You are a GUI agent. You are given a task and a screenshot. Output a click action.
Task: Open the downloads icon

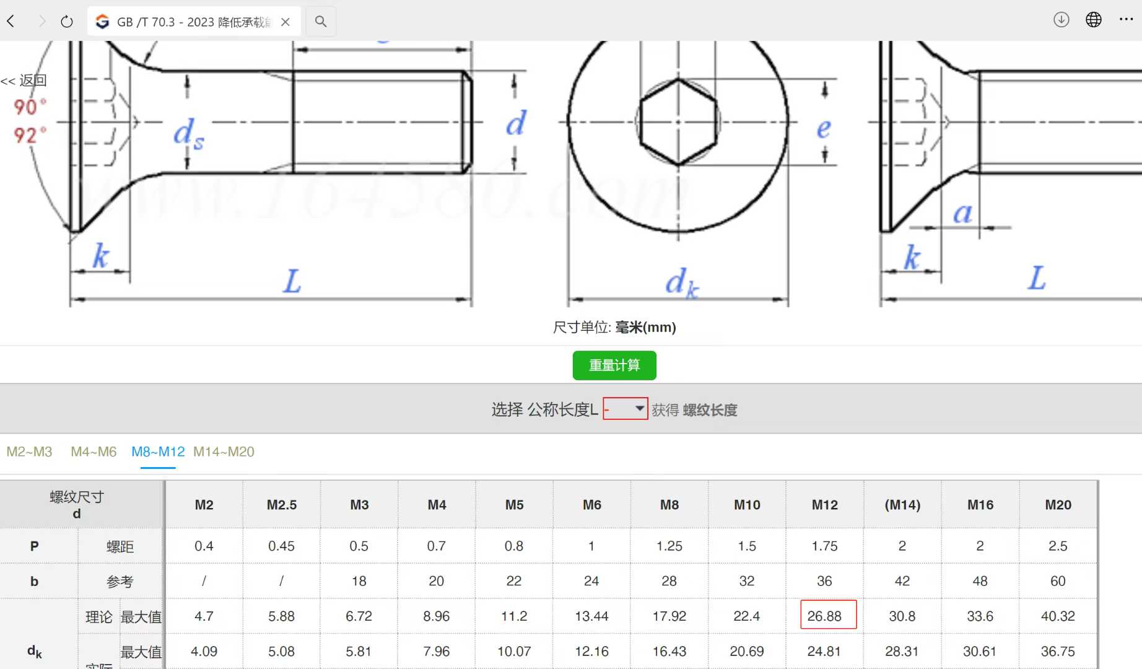(x=1061, y=20)
